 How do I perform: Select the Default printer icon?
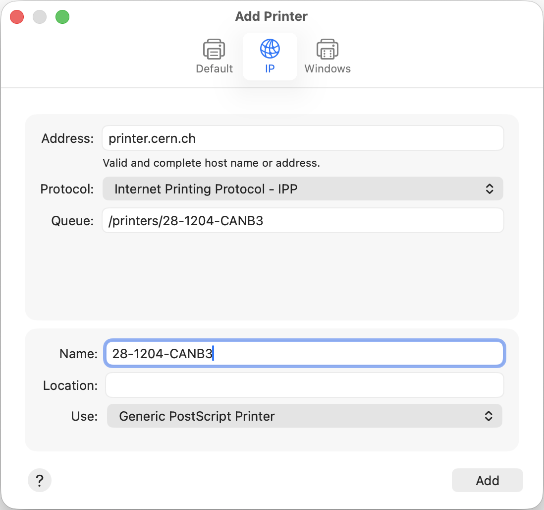(x=214, y=49)
